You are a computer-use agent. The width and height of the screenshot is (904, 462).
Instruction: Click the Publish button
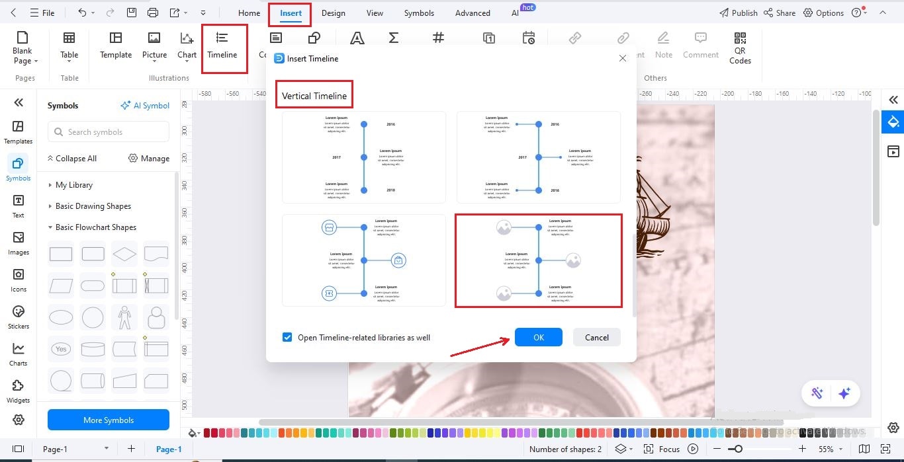pos(738,13)
